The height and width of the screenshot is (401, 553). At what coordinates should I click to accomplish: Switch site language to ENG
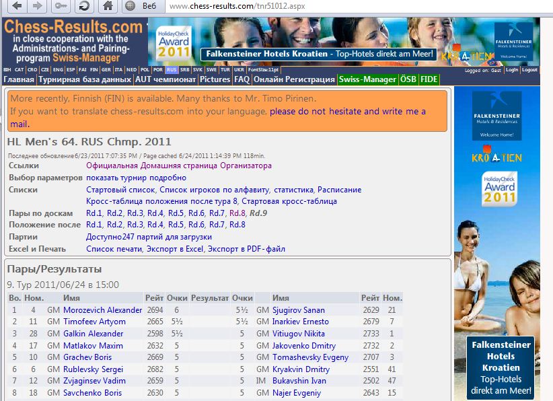(58, 70)
